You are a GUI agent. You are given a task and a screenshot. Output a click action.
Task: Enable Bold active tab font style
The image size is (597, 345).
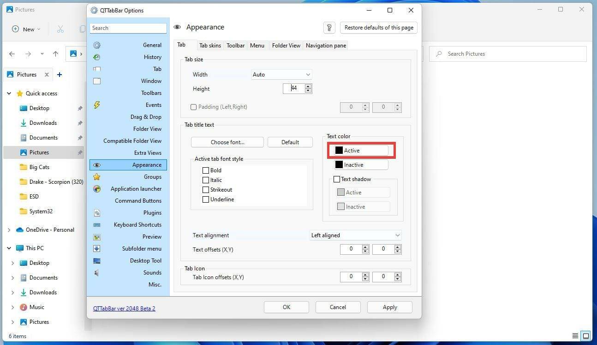(206, 170)
